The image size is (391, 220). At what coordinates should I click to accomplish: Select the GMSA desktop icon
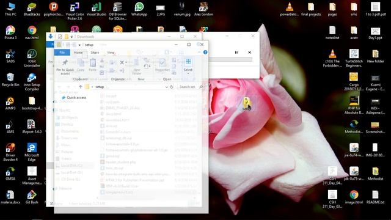[x=10, y=174]
